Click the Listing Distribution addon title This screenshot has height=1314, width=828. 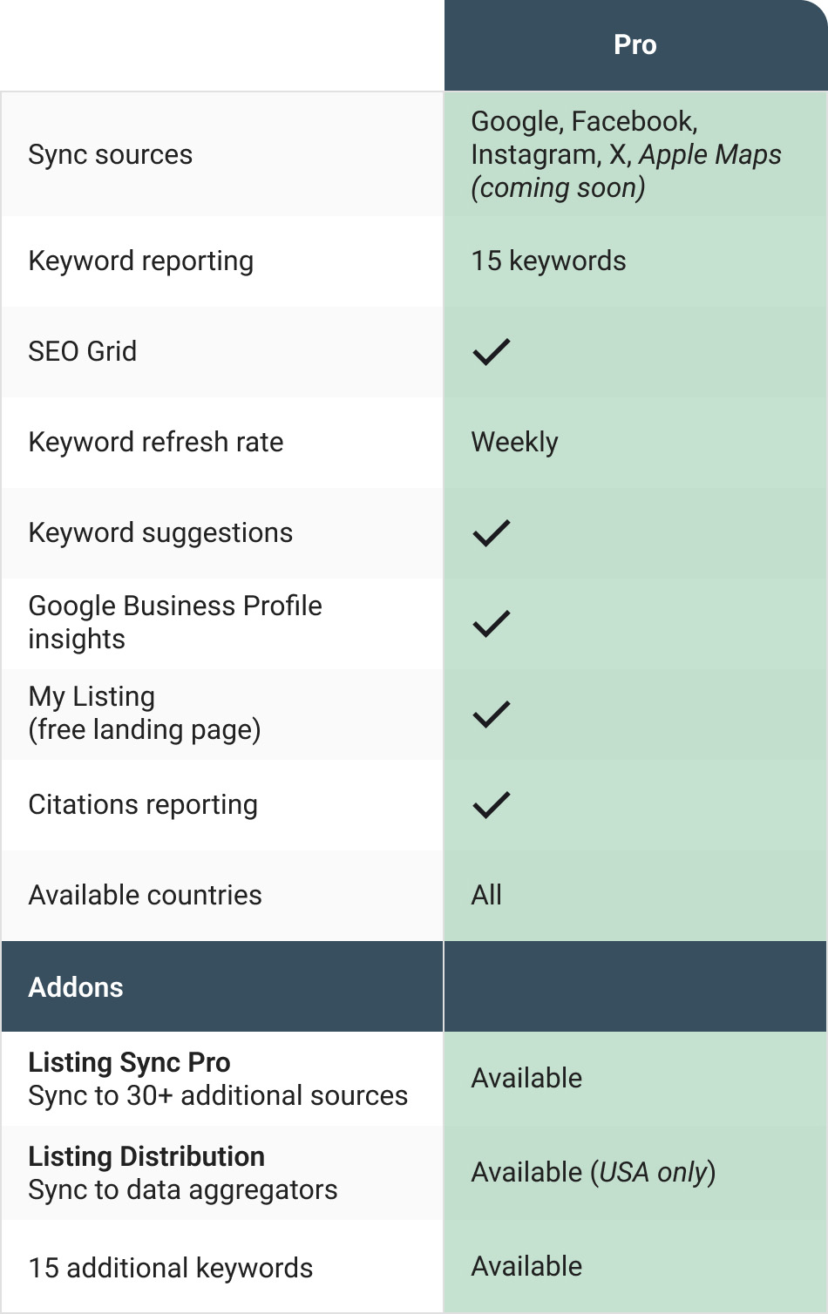(146, 1157)
